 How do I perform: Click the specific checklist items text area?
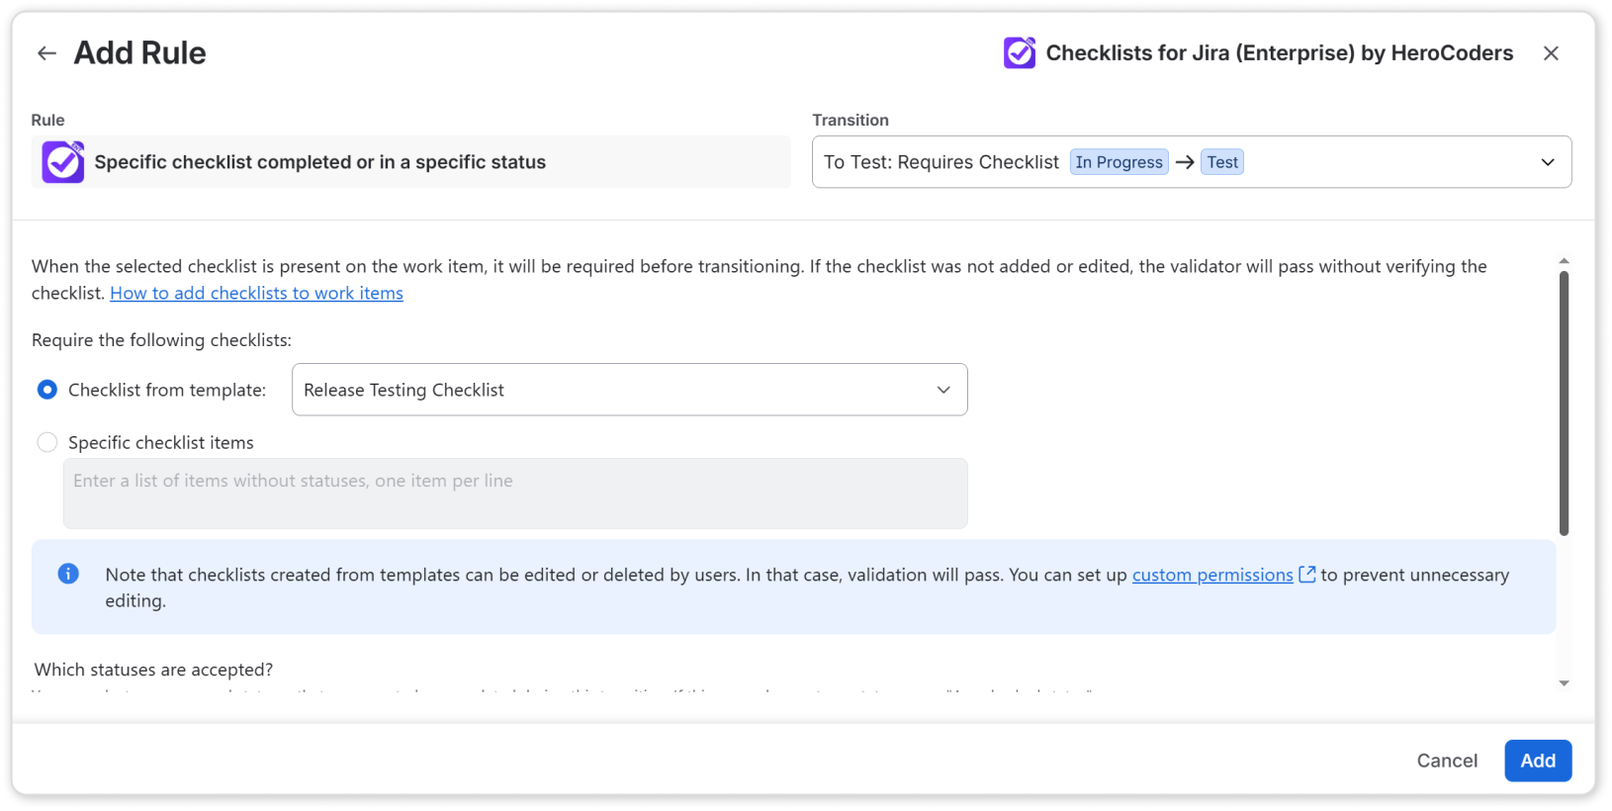coord(515,493)
